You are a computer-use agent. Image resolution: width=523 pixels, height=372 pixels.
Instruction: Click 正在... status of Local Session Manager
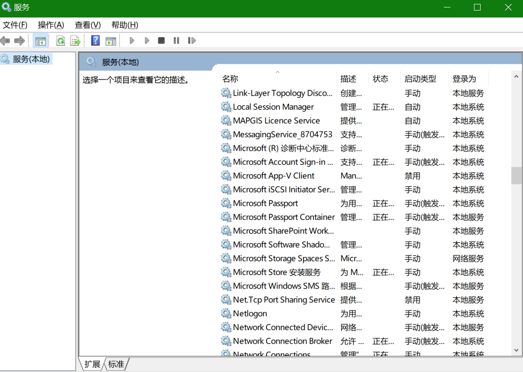(383, 107)
